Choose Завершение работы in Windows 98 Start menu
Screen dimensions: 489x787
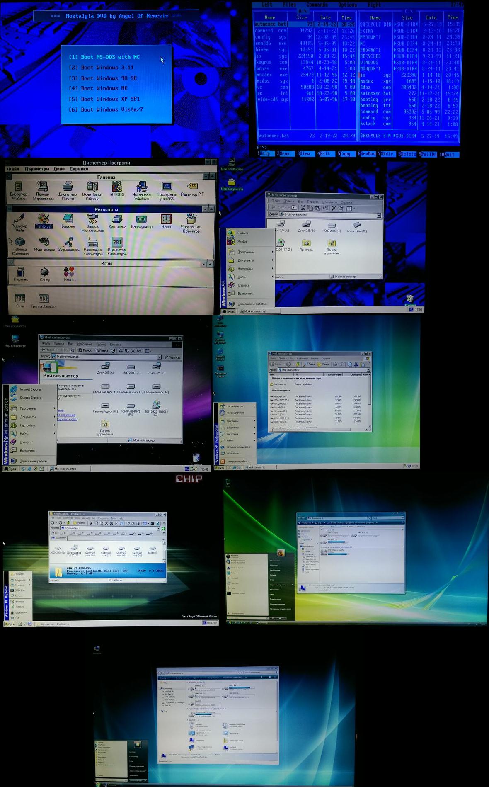[x=251, y=304]
